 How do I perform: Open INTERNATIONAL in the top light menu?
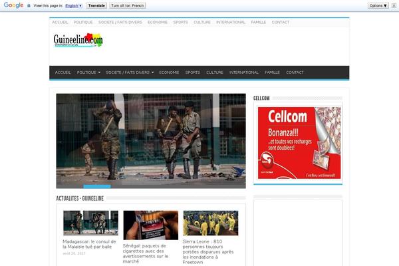tap(231, 23)
